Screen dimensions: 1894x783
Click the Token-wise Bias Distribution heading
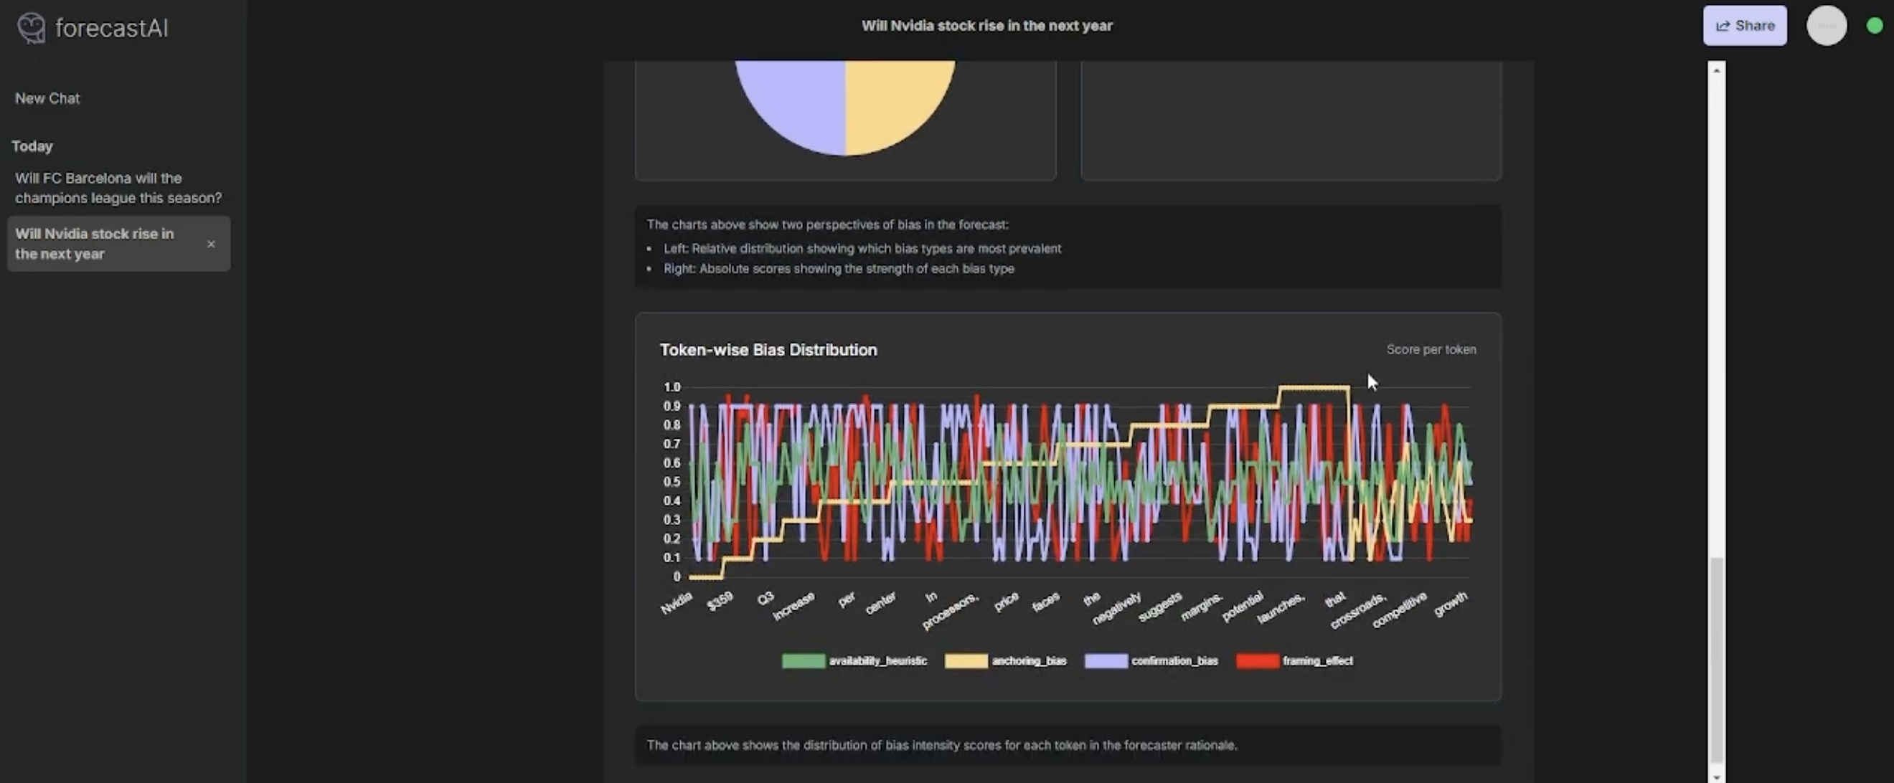(768, 350)
